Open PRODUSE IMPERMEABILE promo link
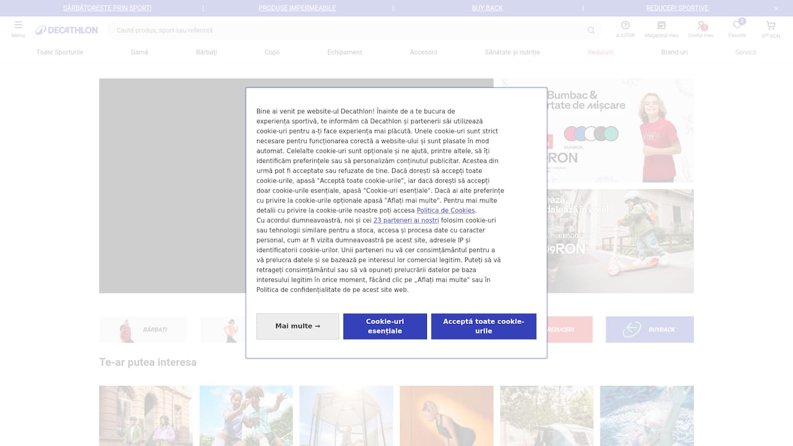The height and width of the screenshot is (446, 793). pyautogui.click(x=297, y=8)
